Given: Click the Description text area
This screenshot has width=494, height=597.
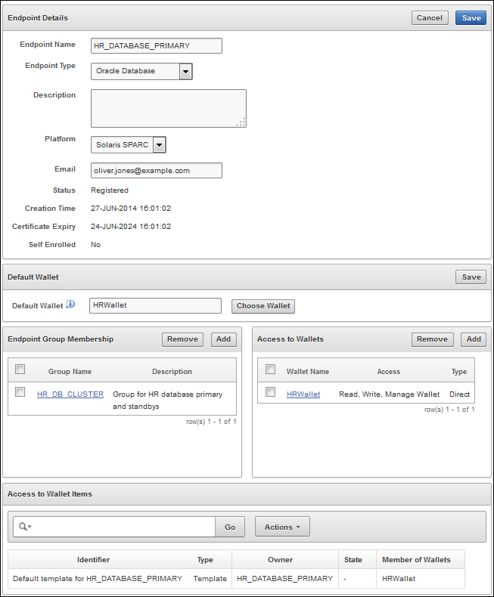Looking at the screenshot, I should pos(169,109).
